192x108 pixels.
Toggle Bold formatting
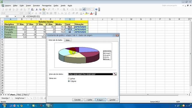(29, 13)
